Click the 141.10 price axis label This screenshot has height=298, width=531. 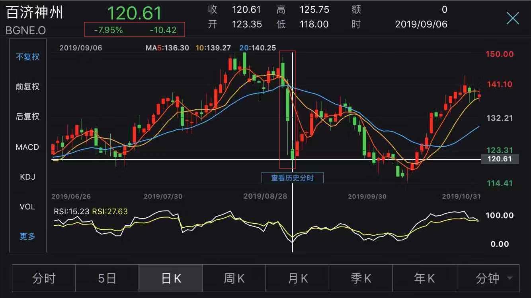pos(500,84)
